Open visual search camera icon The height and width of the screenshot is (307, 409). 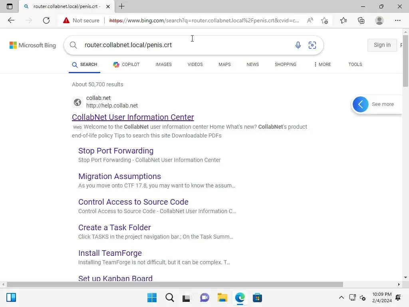(x=312, y=45)
